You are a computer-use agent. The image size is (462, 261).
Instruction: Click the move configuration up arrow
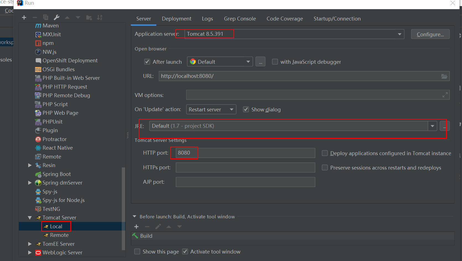(x=67, y=17)
